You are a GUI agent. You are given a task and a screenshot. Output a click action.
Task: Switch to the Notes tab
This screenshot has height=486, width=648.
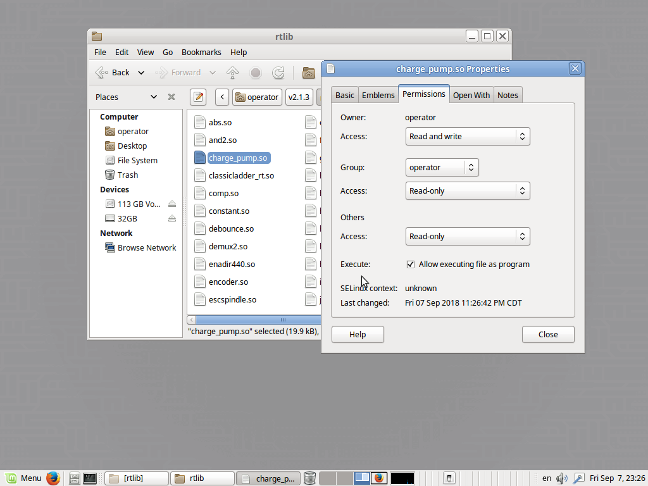pos(508,95)
